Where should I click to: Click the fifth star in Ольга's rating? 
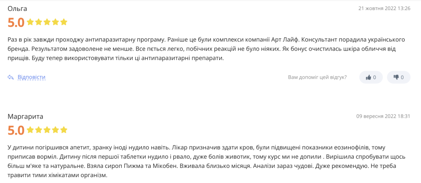[64, 22]
